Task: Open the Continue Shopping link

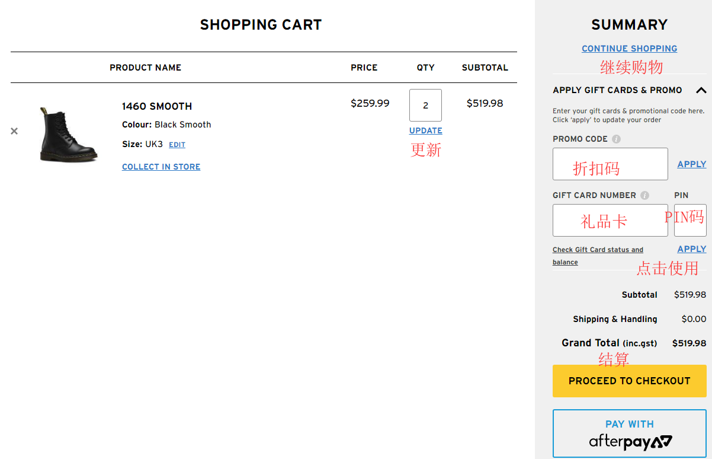Action: pos(629,49)
